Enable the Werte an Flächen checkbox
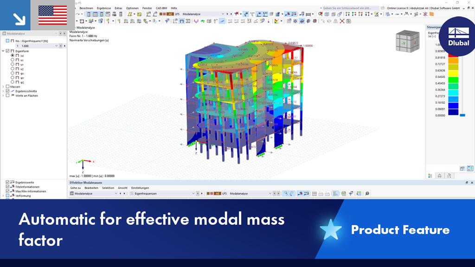475x267 pixels. (x=7, y=95)
